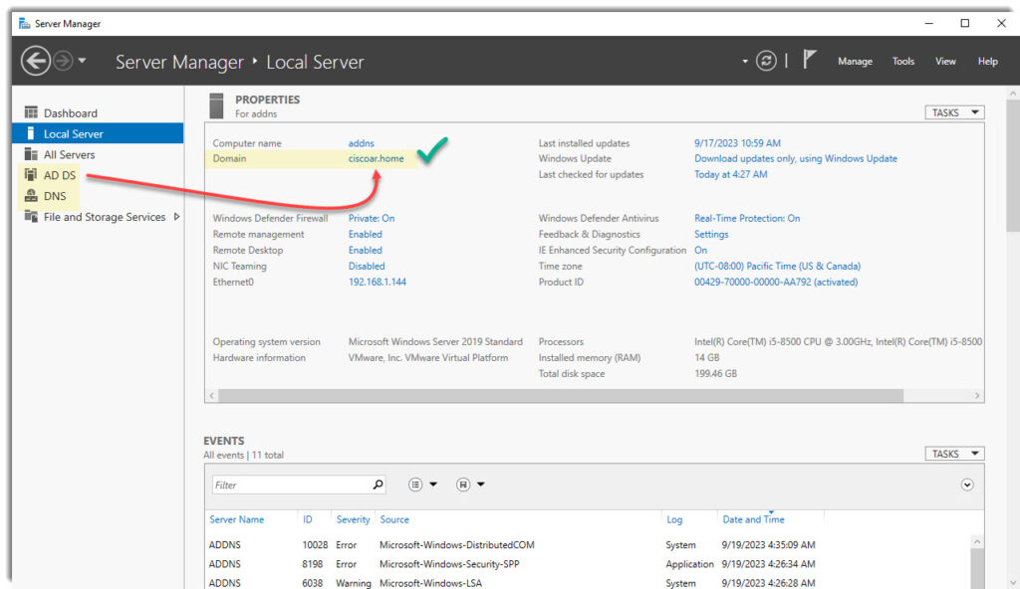Click the back navigation arrow
The image size is (1020, 589).
click(x=35, y=61)
